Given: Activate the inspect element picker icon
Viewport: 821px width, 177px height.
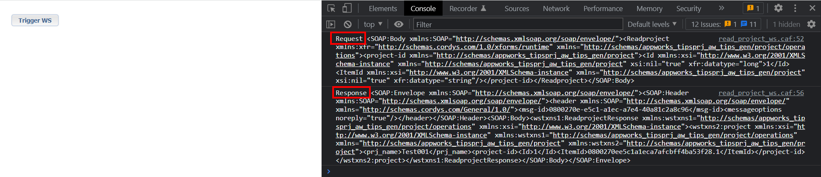Looking at the screenshot, I should pos(331,8).
